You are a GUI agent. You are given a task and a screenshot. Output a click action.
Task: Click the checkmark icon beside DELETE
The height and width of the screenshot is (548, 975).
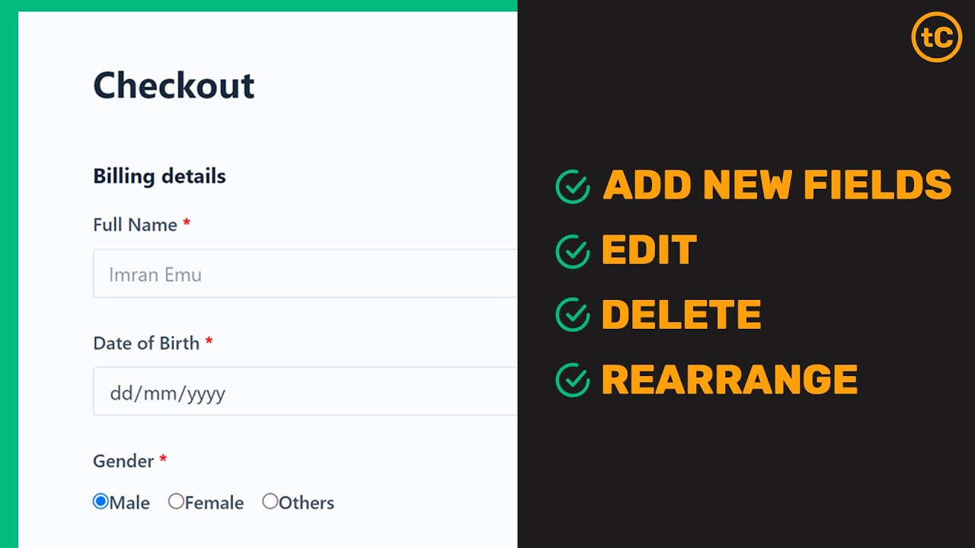(x=573, y=315)
